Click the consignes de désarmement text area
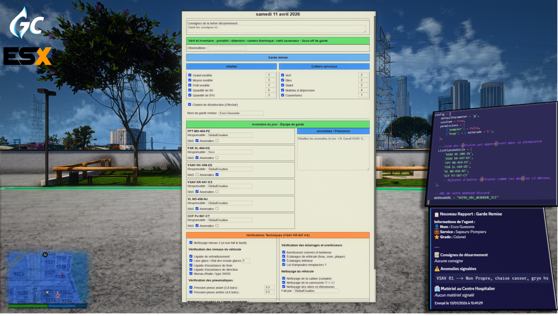558x316 pixels. tap(276, 29)
